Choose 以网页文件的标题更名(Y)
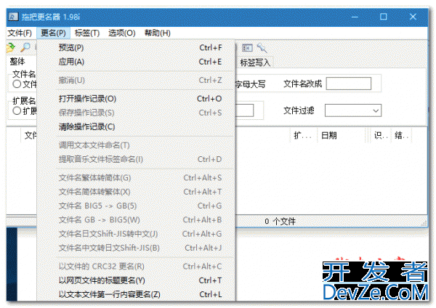Viewport: 436px width, 308px height. pyautogui.click(x=137, y=280)
